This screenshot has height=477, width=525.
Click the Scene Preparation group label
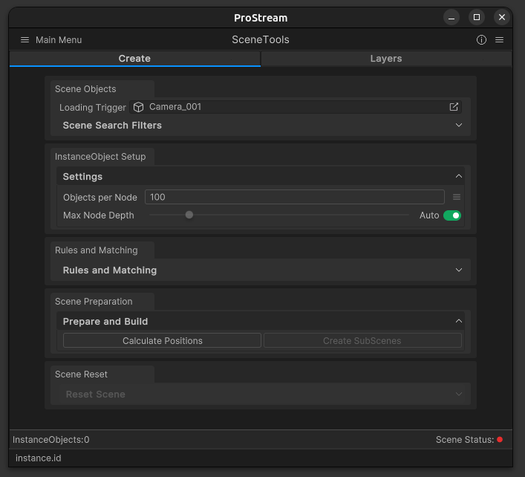pyautogui.click(x=94, y=302)
